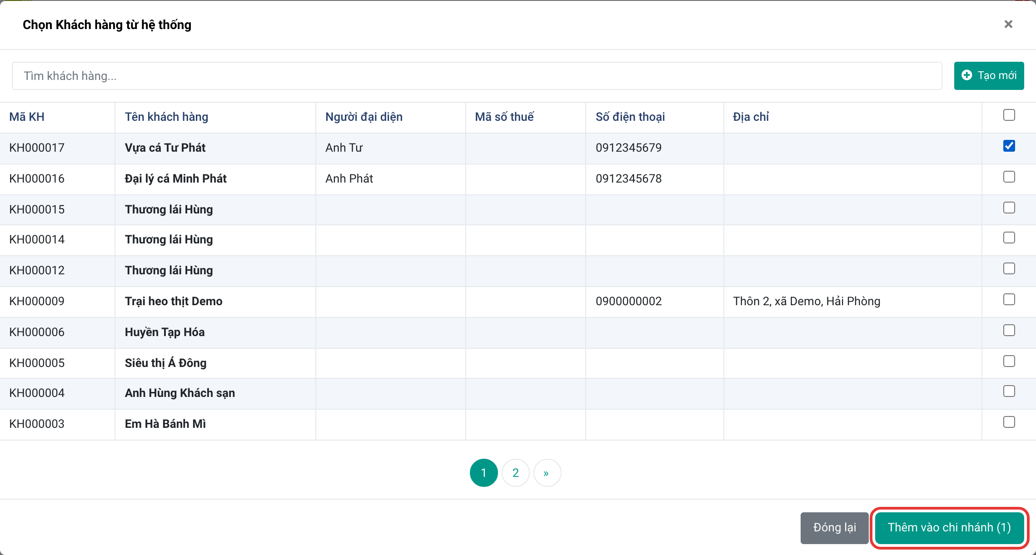Focus the Tìm khách hàng search field
Image resolution: width=1036 pixels, height=555 pixels.
point(477,76)
